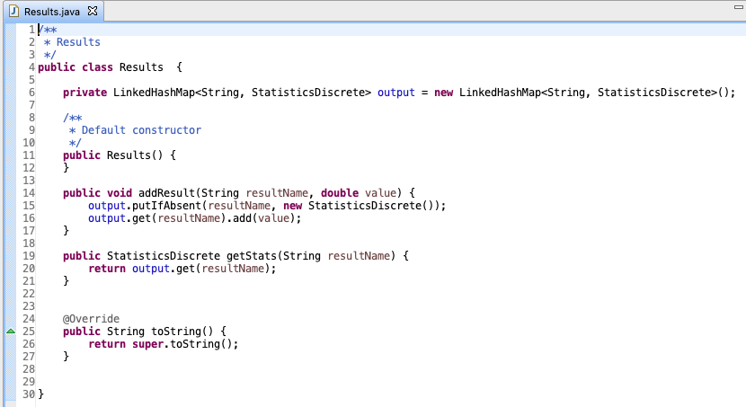Image resolution: width=746 pixels, height=407 pixels.
Task: Minimize the editor area
Action: tap(739, 6)
